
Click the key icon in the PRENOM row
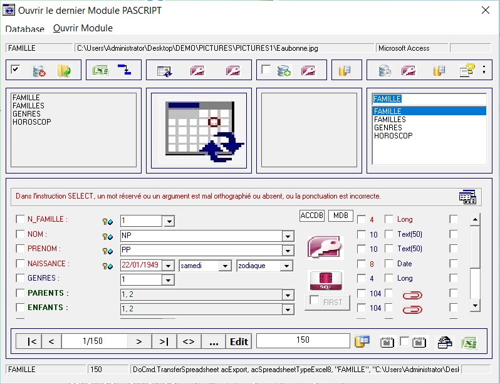tap(108, 251)
